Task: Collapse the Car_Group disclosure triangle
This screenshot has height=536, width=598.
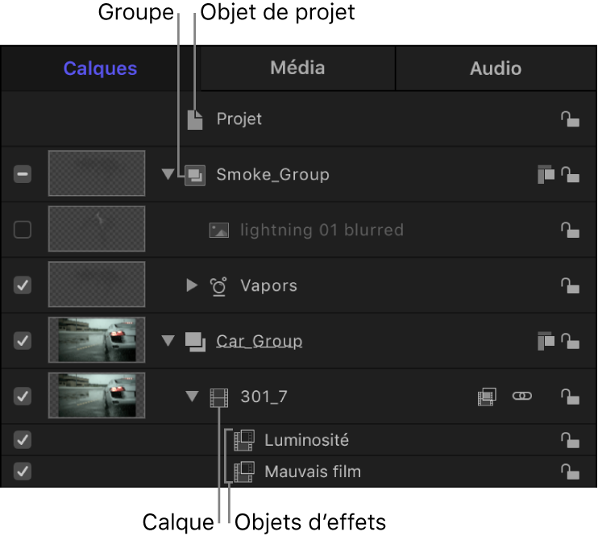Action: click(x=168, y=341)
